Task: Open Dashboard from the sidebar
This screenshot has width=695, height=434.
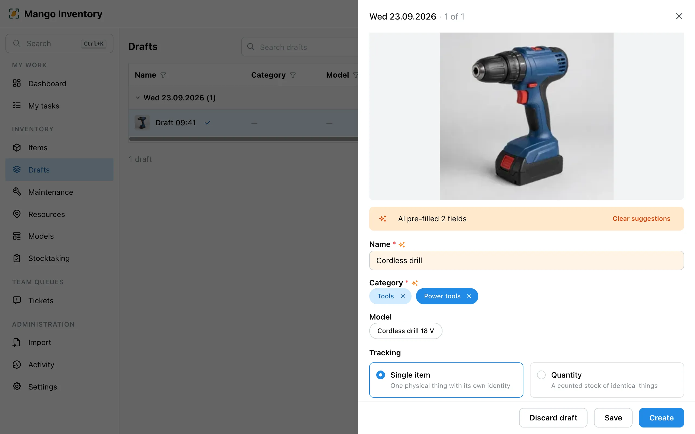Action: point(59,84)
